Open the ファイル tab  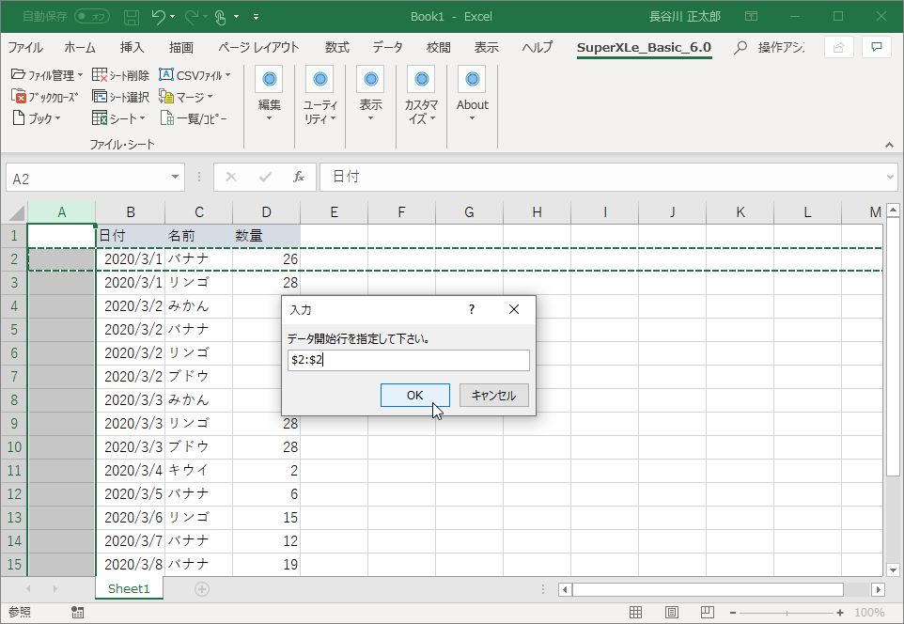pyautogui.click(x=25, y=47)
